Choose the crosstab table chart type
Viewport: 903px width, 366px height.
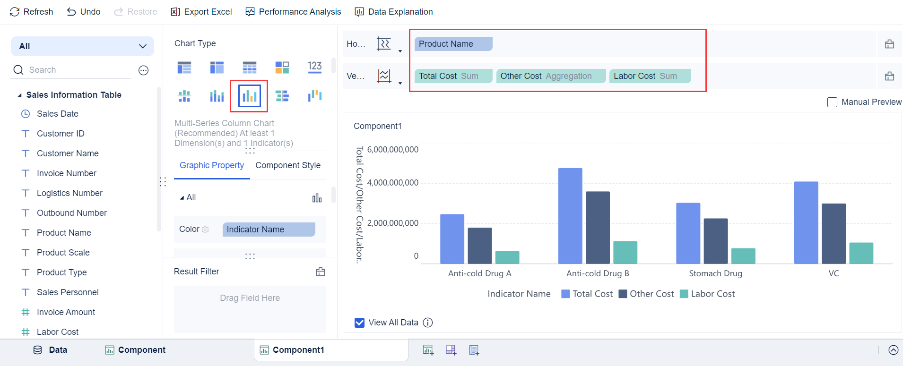click(x=217, y=67)
